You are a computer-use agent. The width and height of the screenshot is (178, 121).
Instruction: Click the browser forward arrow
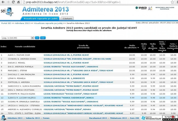pos(8,2)
